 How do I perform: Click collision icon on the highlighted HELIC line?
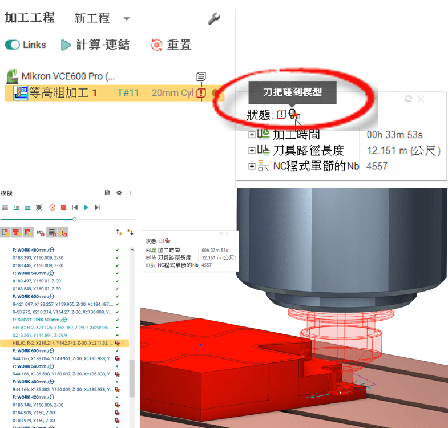117,343
